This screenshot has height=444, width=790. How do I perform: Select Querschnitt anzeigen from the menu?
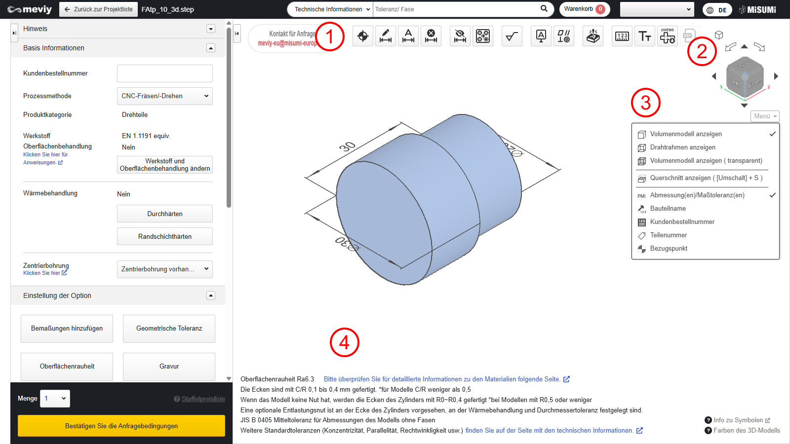(706, 178)
